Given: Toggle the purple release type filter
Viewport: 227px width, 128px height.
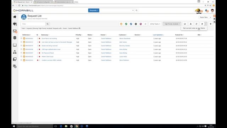Looking at the screenshot, I should click(141, 24).
